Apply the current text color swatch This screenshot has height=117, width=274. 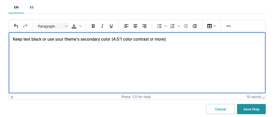(74, 26)
